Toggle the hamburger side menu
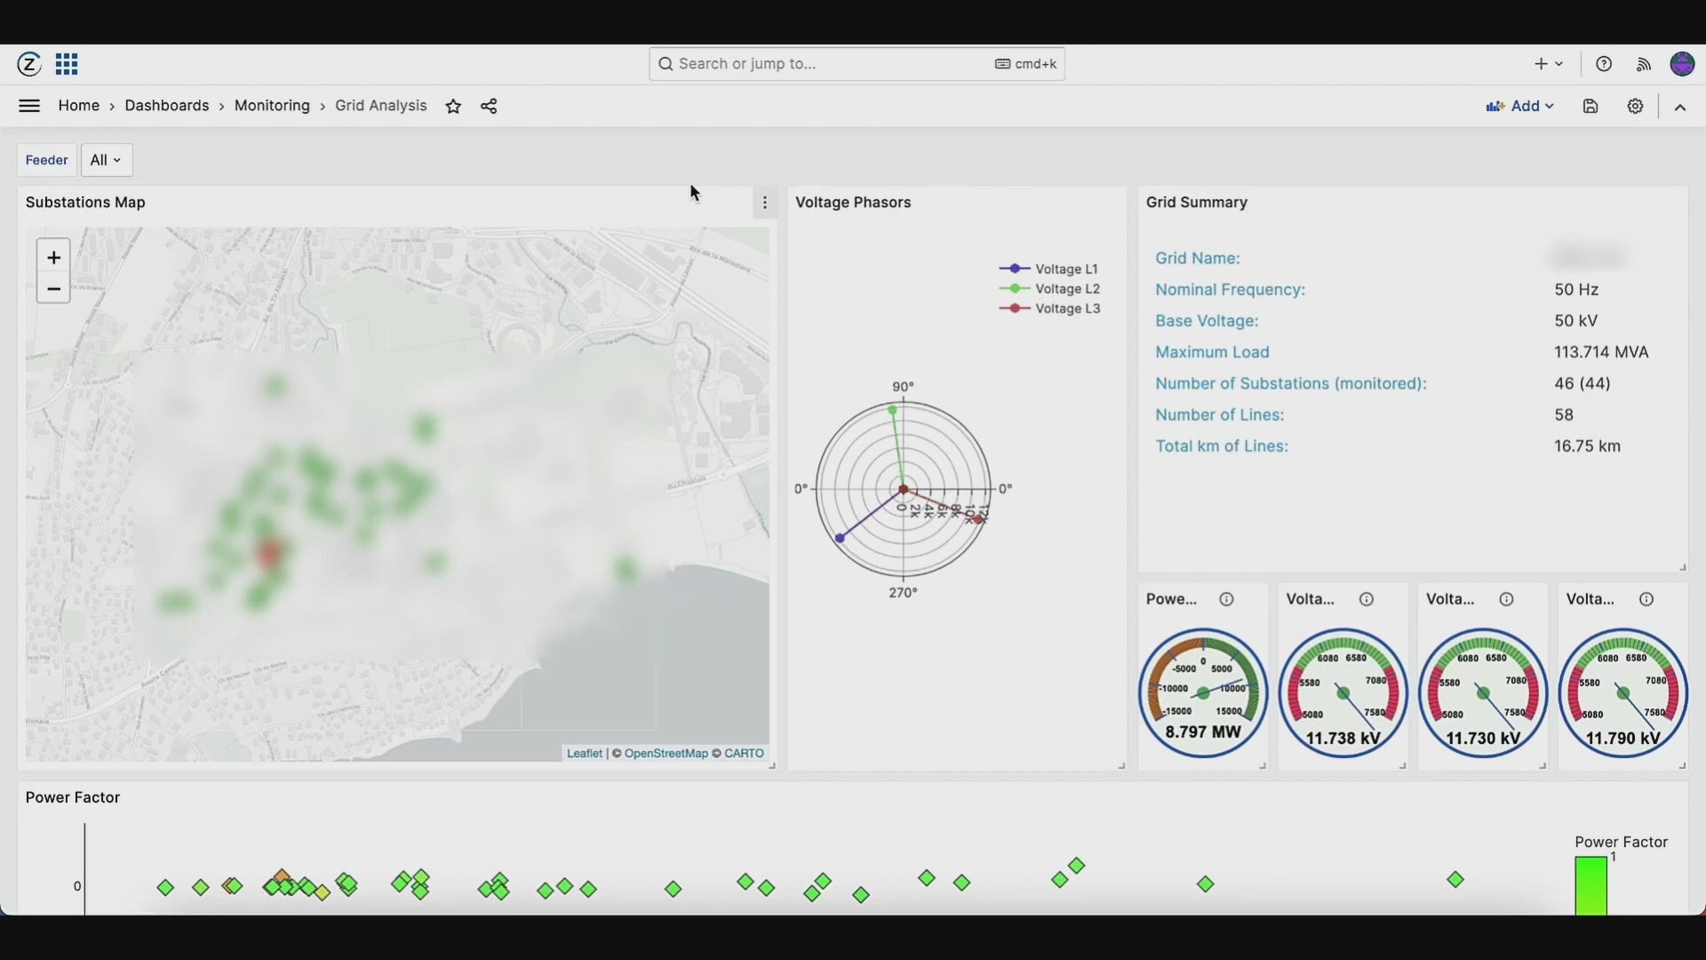The width and height of the screenshot is (1706, 960). [x=29, y=106]
